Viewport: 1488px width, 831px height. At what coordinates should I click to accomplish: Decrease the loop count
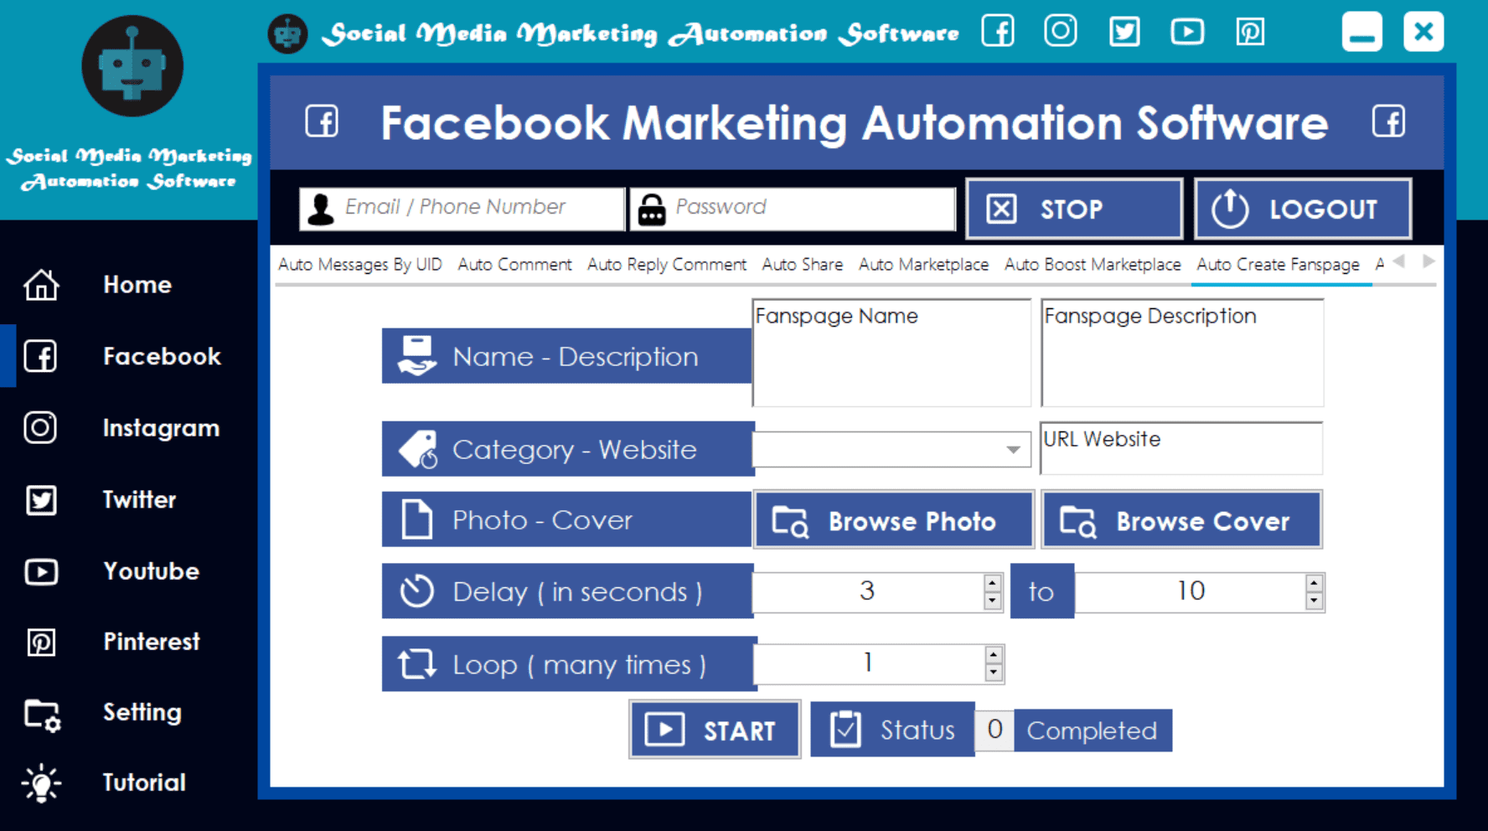pos(993,673)
